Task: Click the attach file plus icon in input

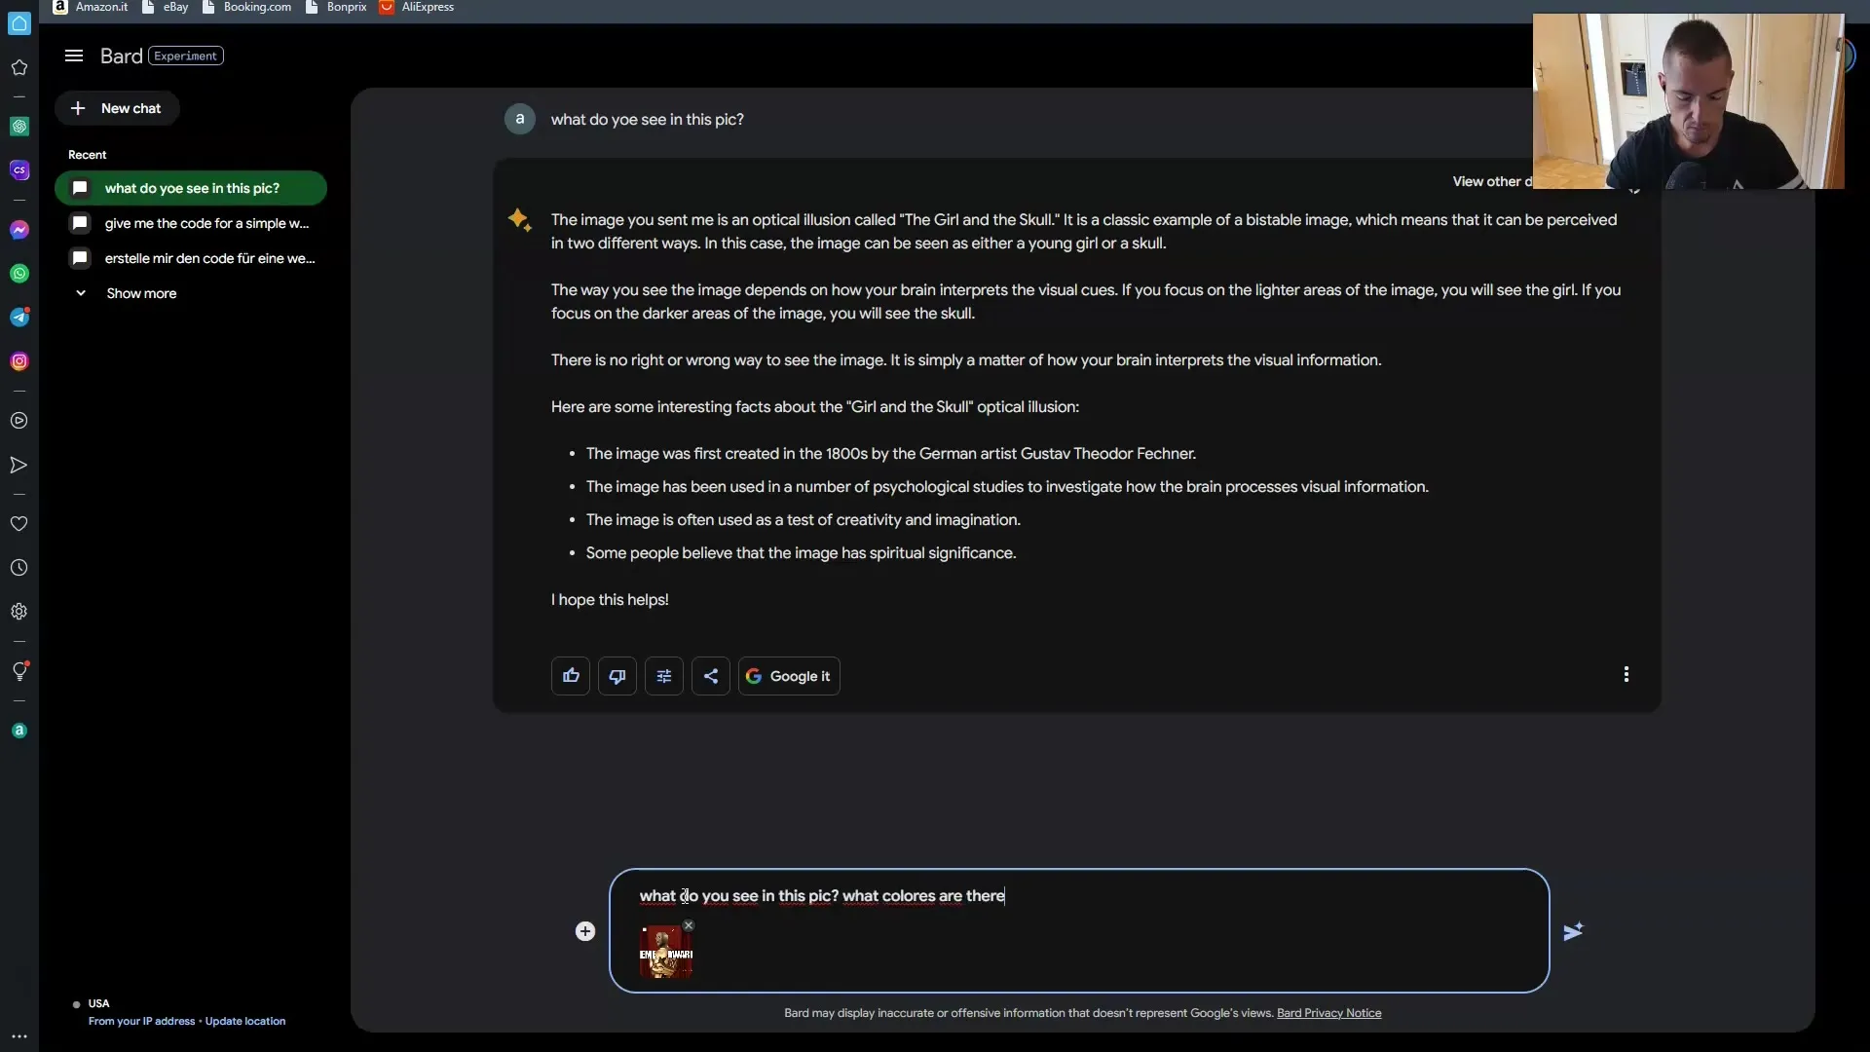Action: coord(585,931)
